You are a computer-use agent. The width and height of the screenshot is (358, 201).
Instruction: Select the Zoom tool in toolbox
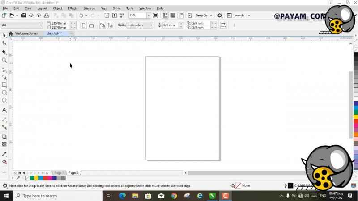click(x=4, y=60)
